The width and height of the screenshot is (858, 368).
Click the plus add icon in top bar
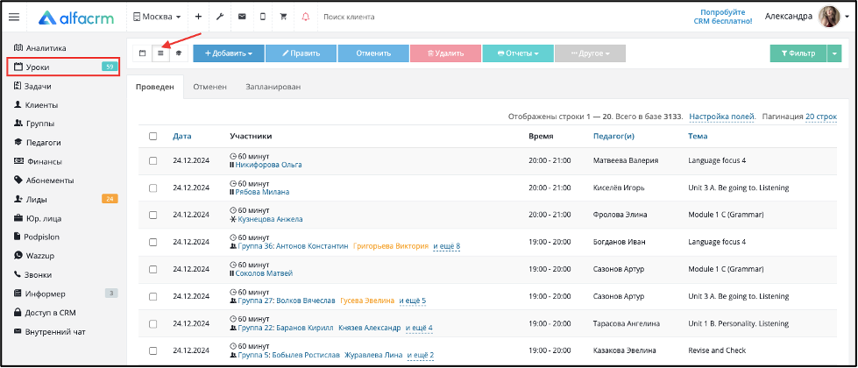(x=198, y=17)
